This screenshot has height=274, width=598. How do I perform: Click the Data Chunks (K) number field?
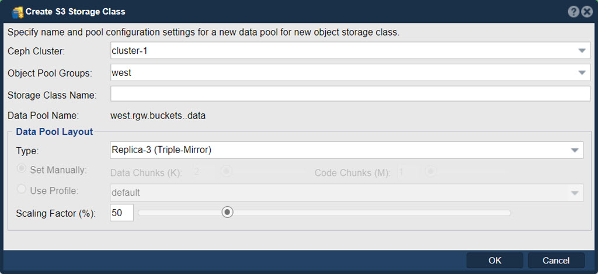coord(204,172)
